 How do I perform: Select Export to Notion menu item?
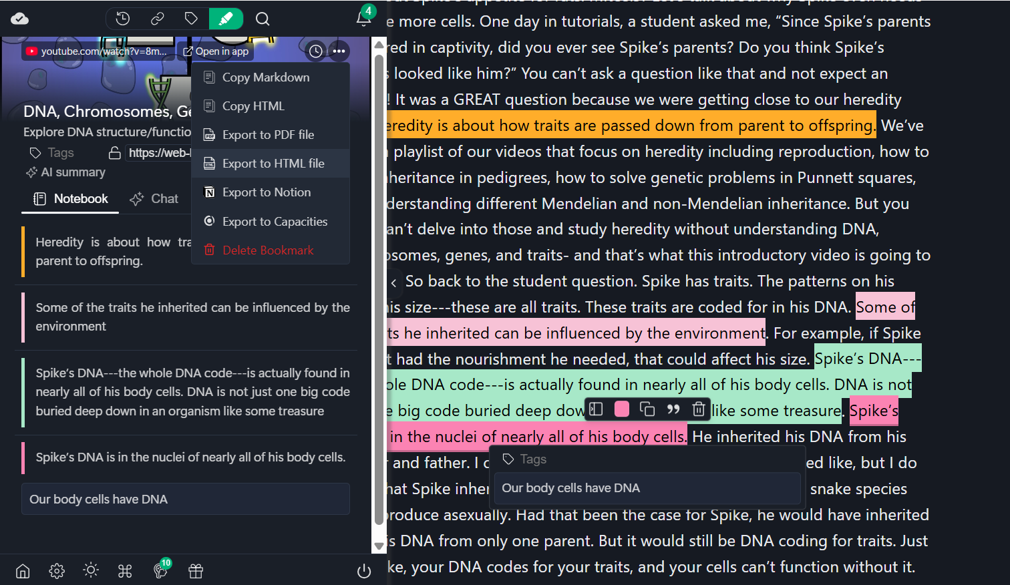[266, 192]
